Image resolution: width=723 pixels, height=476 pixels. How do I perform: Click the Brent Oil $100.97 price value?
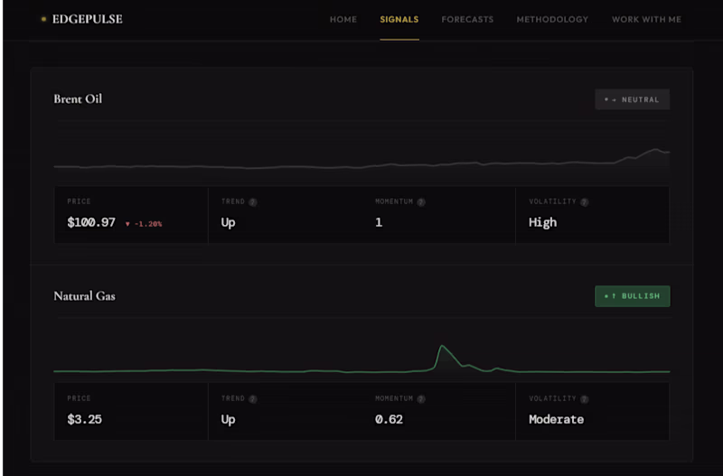91,222
